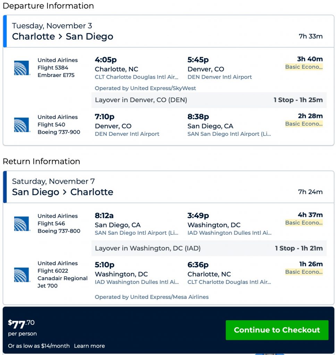Click United Airlines logo for Flight 546
The height and width of the screenshot is (355, 336).
tap(22, 224)
